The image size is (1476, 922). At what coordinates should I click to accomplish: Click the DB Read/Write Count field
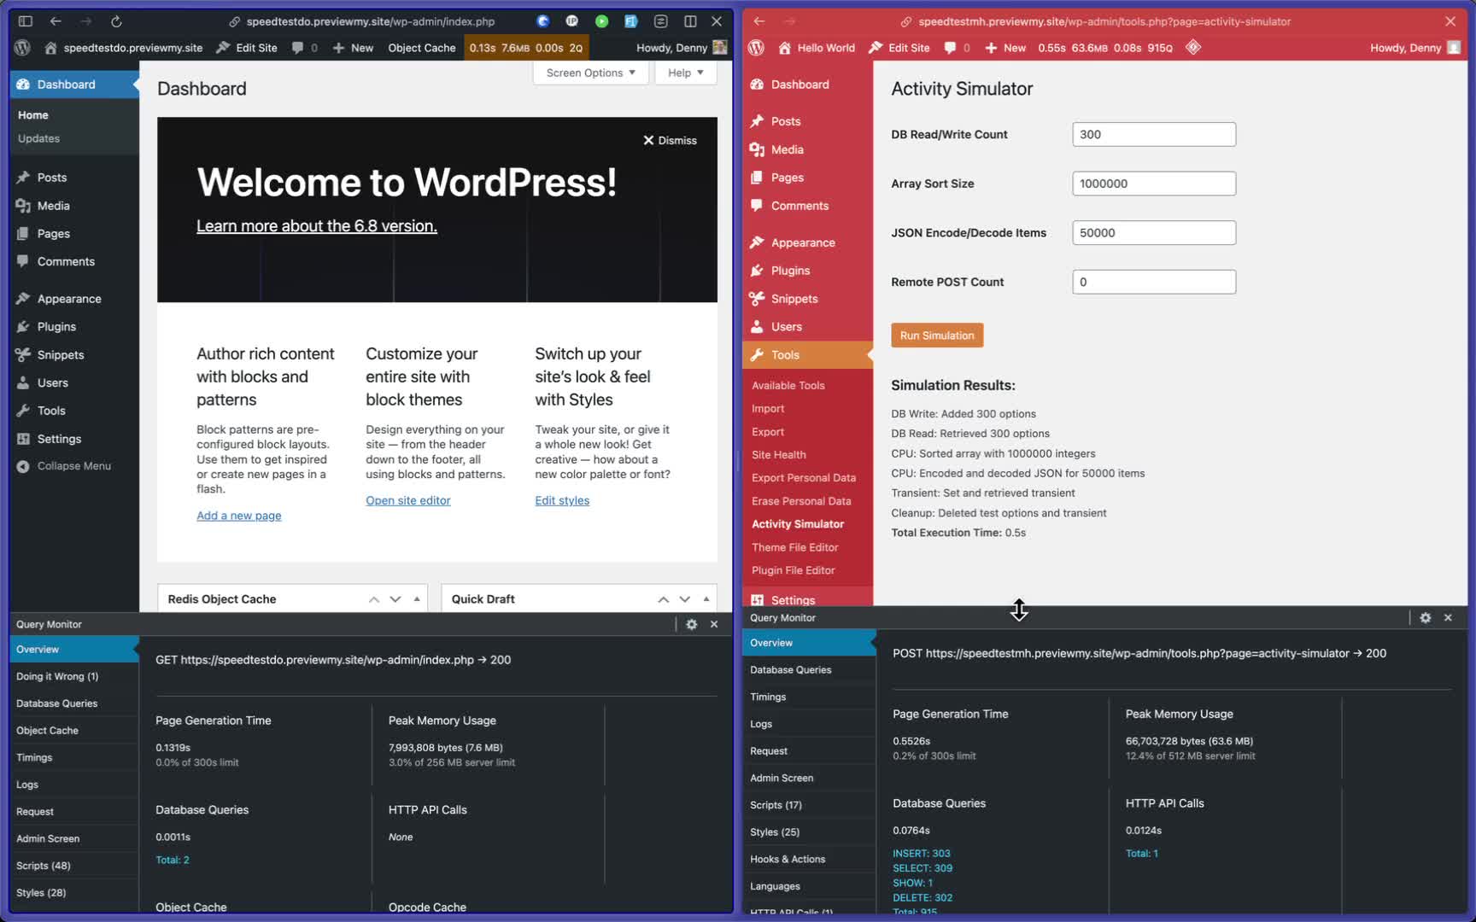pyautogui.click(x=1154, y=134)
